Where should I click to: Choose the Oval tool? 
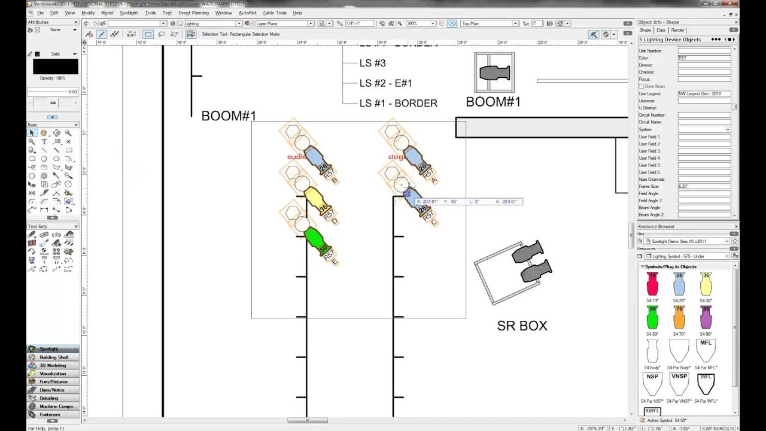click(x=56, y=159)
